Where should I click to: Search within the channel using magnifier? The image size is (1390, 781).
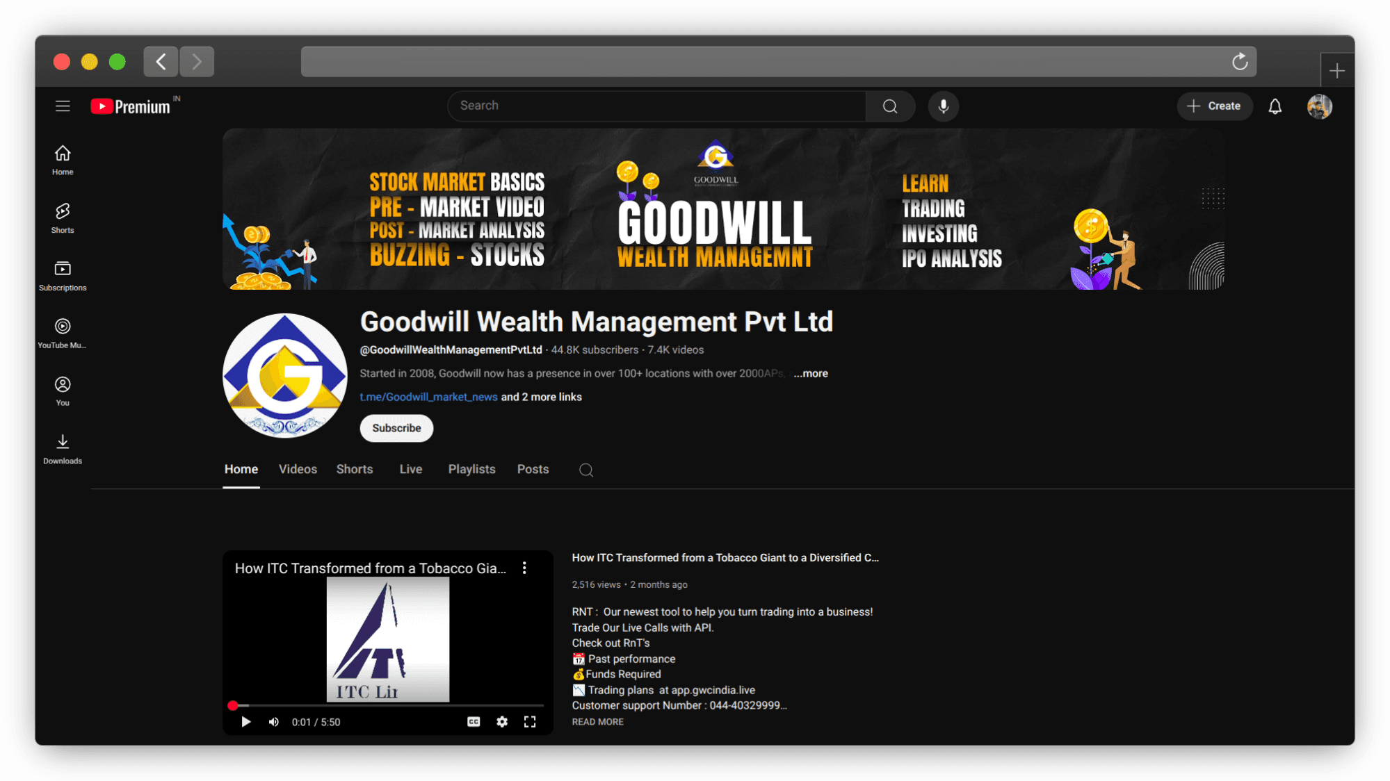[x=586, y=470]
